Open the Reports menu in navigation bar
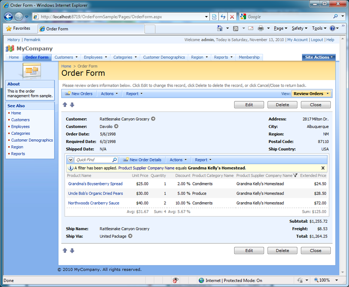Screen dimensions: 349x287 [223, 57]
